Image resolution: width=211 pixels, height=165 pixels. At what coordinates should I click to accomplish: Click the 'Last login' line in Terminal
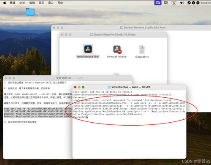pos(103,92)
